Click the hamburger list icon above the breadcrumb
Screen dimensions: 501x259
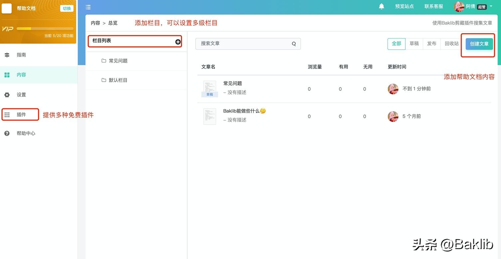point(88,7)
